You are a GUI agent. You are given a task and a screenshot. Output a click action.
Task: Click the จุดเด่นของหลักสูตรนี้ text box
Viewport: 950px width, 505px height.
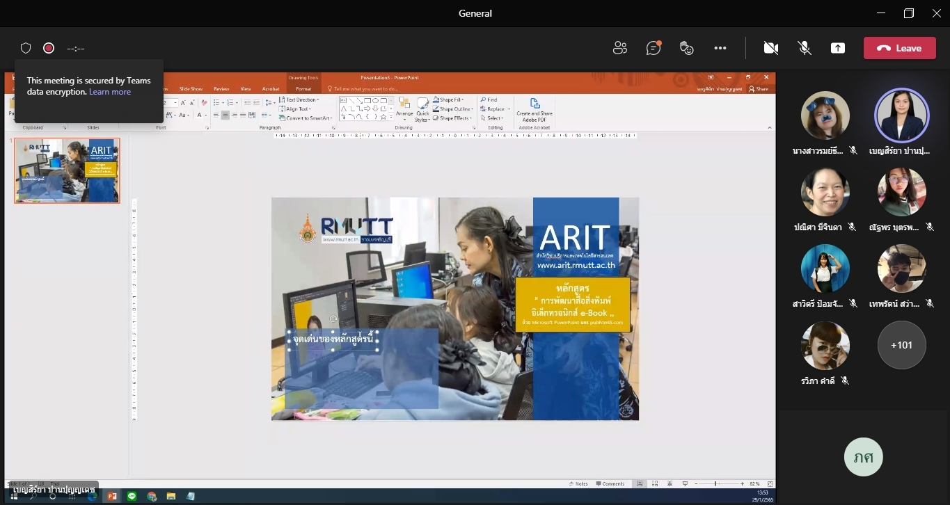(x=333, y=340)
